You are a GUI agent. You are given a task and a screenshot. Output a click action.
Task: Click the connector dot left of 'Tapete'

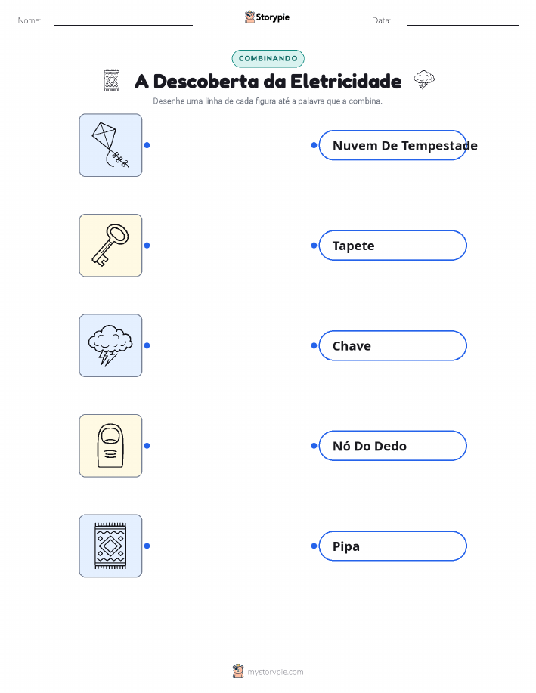coord(314,246)
